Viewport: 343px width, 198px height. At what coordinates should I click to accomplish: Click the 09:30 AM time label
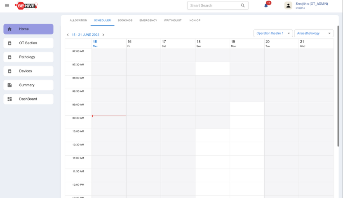click(78, 118)
